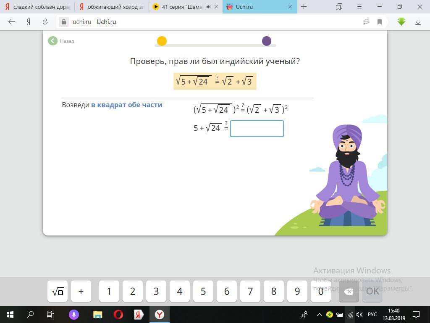Viewport: 430px width, 323px height.
Task: Open Opera browser from the taskbar
Action: 118,315
